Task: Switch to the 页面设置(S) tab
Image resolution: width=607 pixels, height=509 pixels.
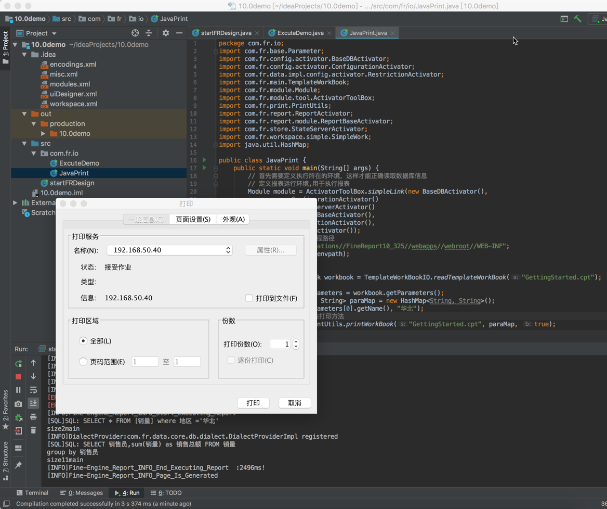Action: tap(193, 219)
